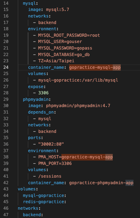This screenshot has width=140, height=218.
Task: Click the depends_on key
Action: point(41,112)
